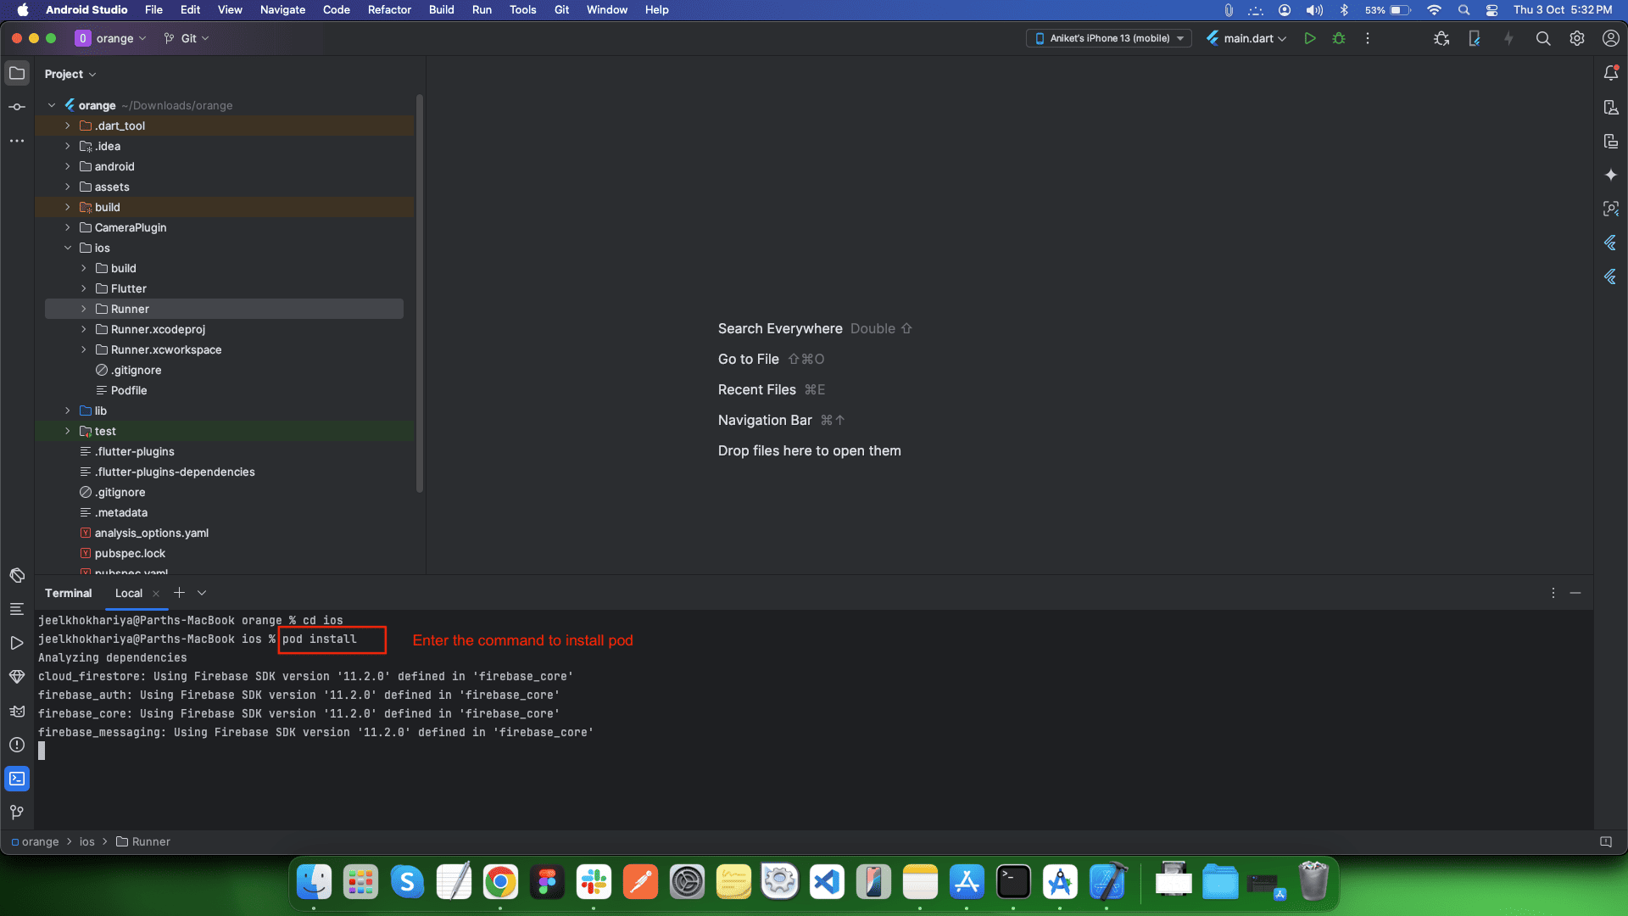Open Podfile in the project tree
Screen dimensions: 1628x916
[129, 390]
